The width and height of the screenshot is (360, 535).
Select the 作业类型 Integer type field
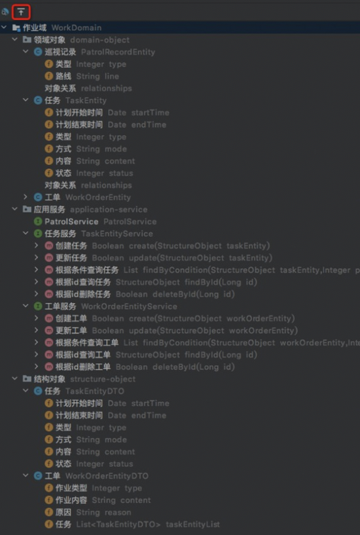point(99,488)
